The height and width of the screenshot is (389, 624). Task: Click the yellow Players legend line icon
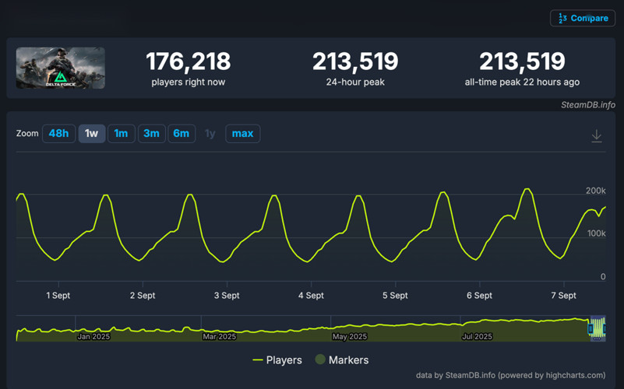(257, 360)
